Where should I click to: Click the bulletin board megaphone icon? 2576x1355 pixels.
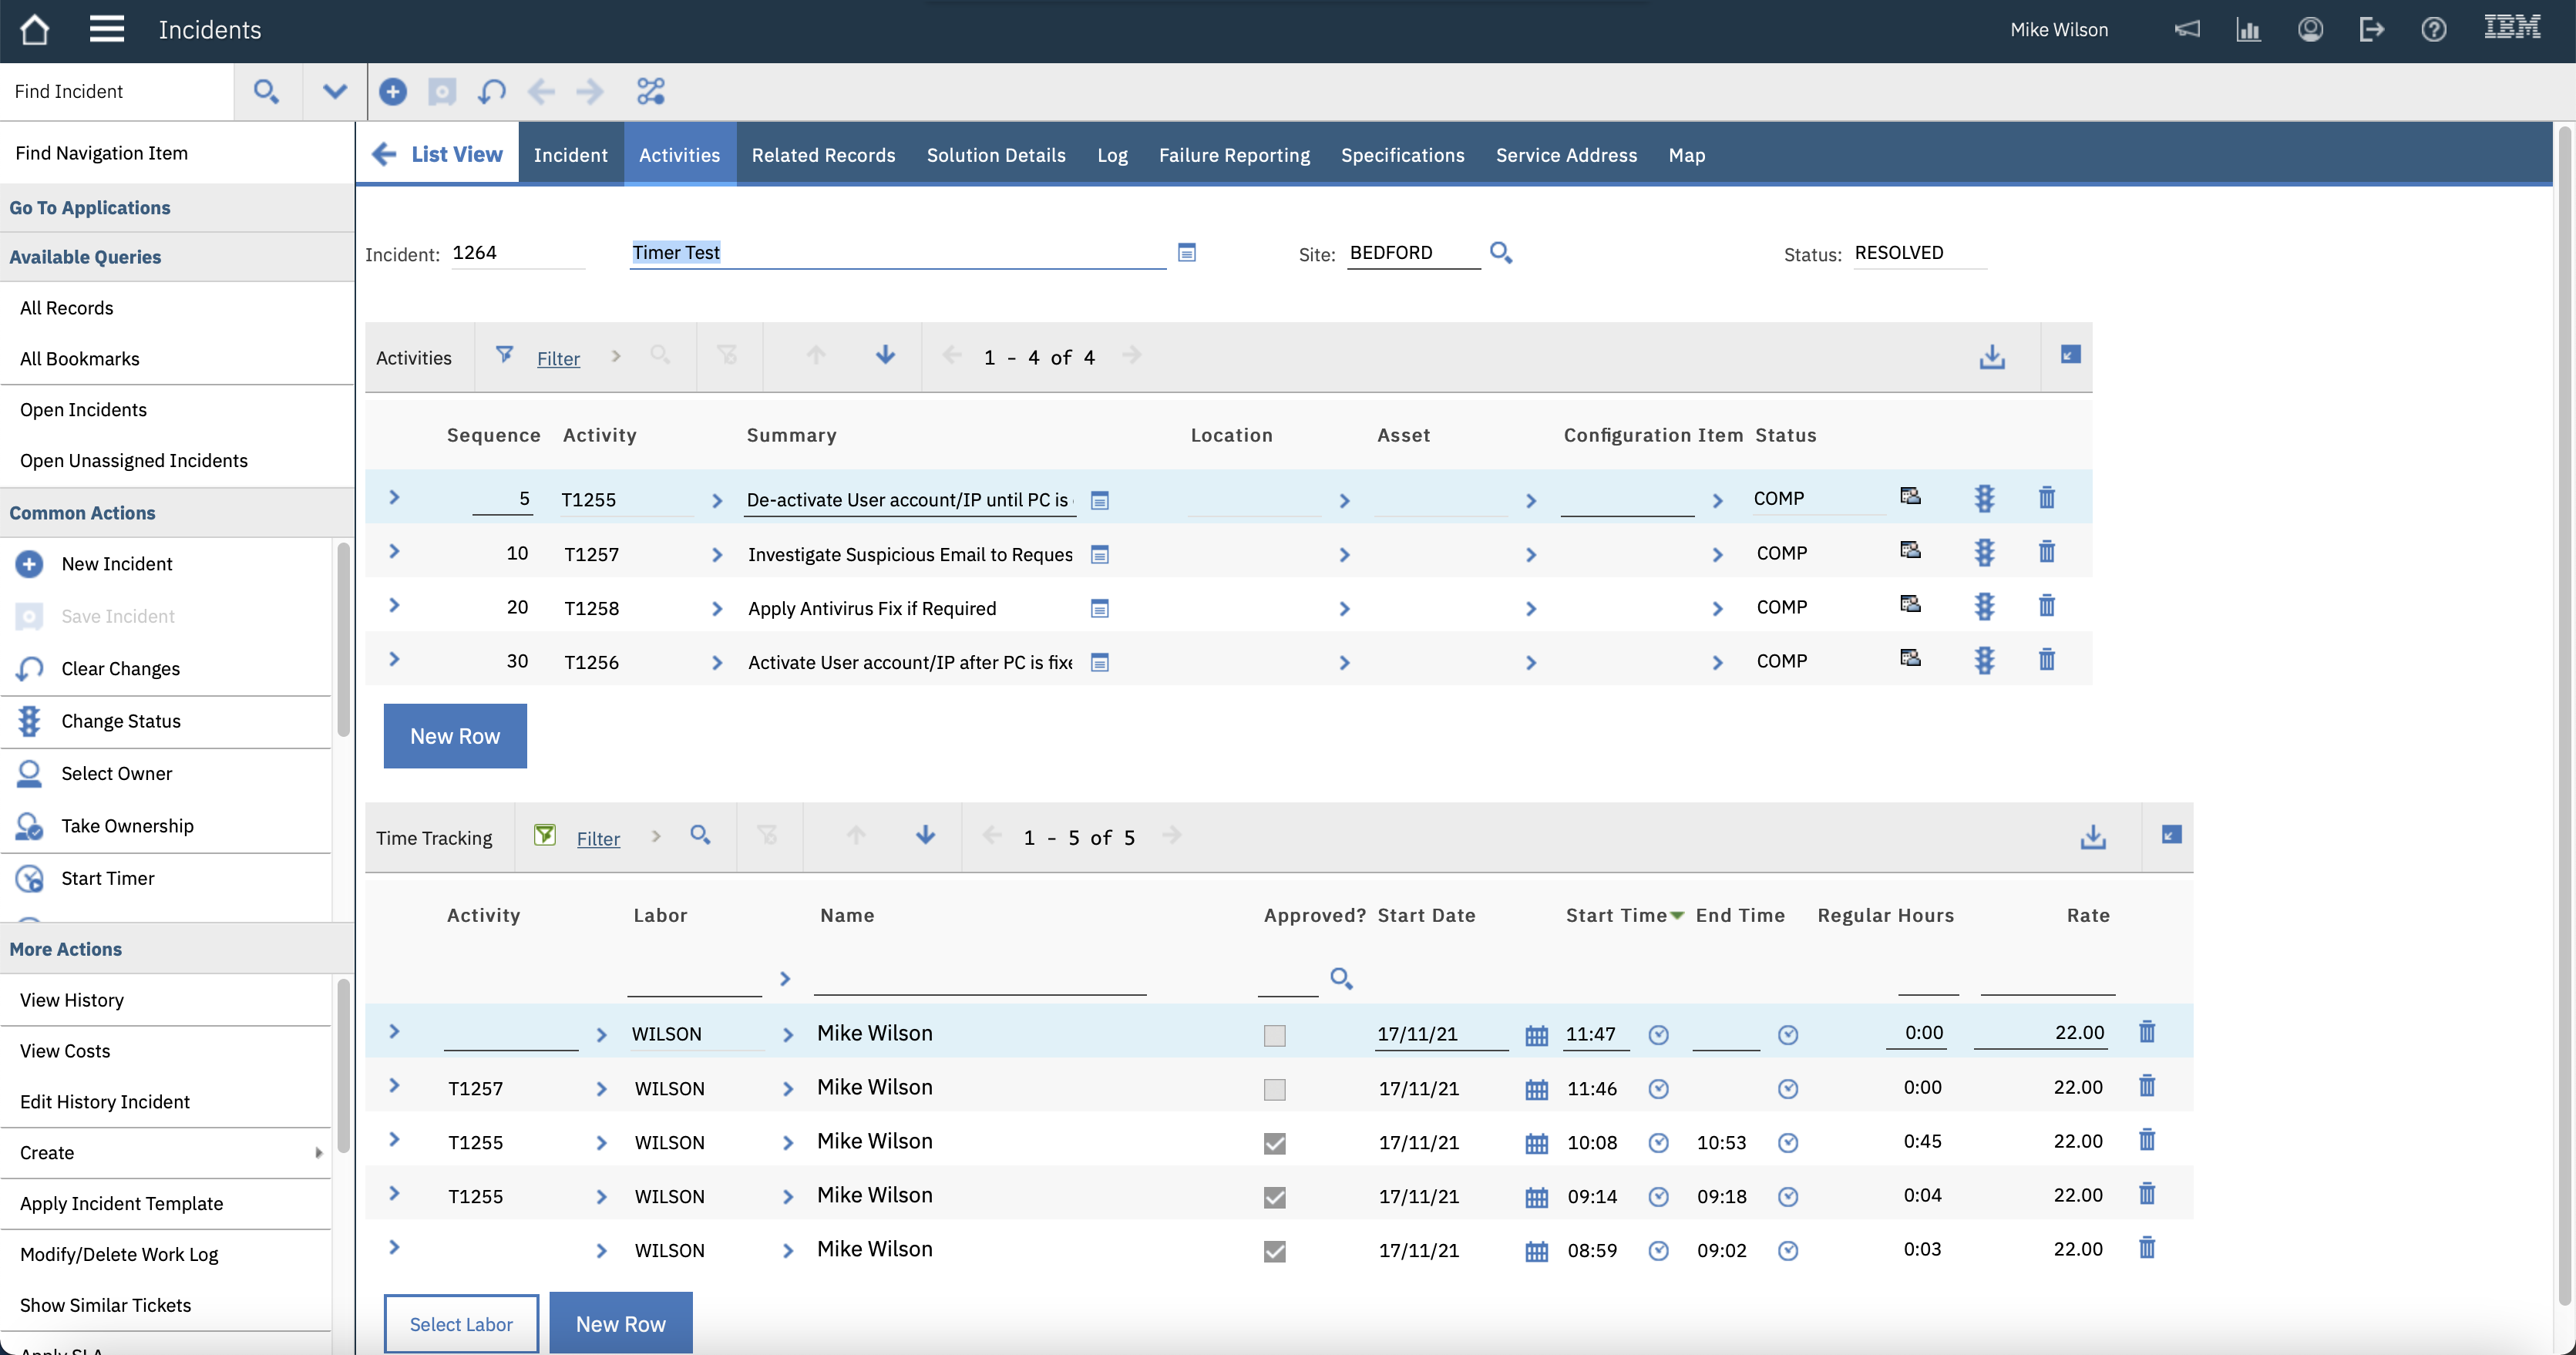pyautogui.click(x=2187, y=29)
